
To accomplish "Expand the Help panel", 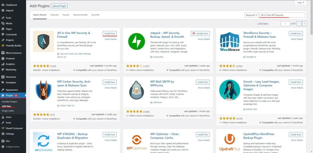I will tap(301, 2).
